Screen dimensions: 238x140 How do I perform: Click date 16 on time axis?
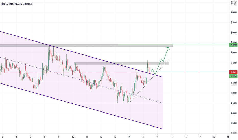pyautogui.click(x=157, y=137)
